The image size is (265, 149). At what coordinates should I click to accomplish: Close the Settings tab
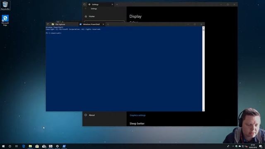coord(112,5)
